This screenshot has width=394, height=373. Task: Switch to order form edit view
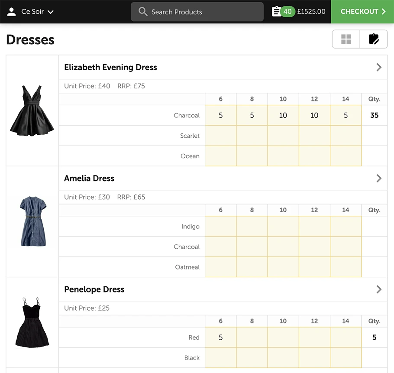[374, 39]
